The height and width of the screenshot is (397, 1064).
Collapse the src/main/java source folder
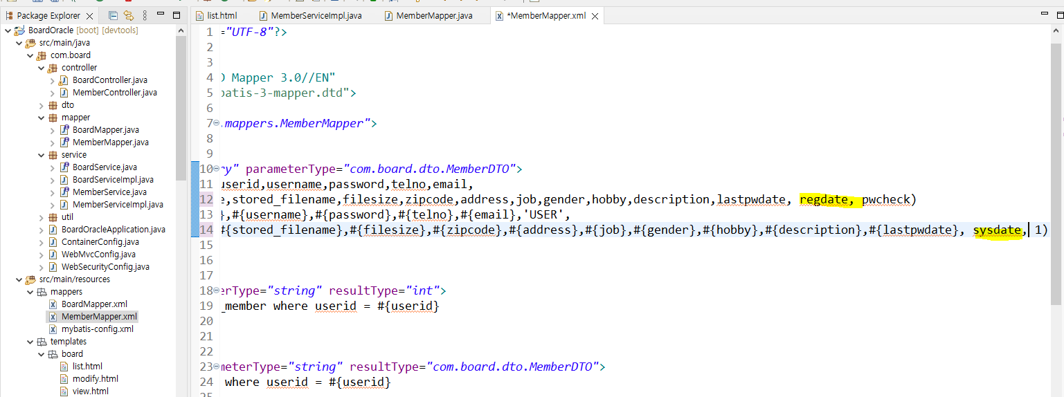pyautogui.click(x=19, y=43)
